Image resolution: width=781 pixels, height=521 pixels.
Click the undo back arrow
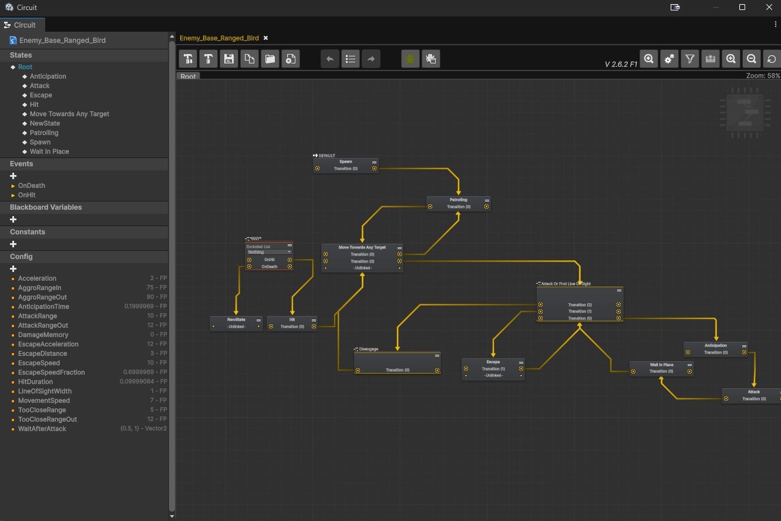(x=330, y=59)
